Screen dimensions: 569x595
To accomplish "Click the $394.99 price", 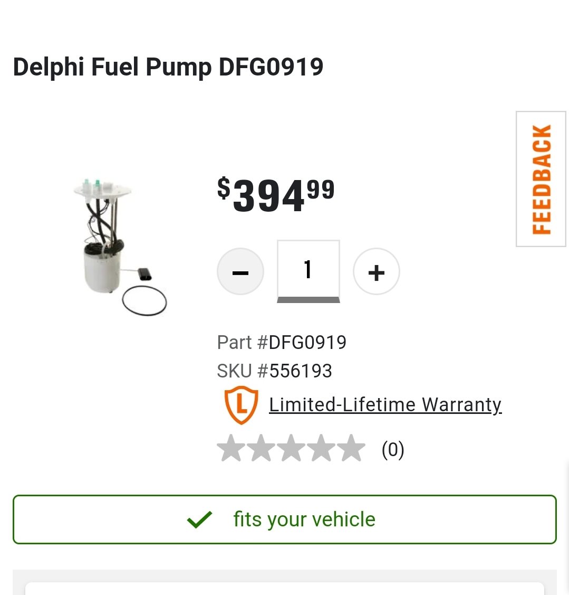I will (276, 195).
